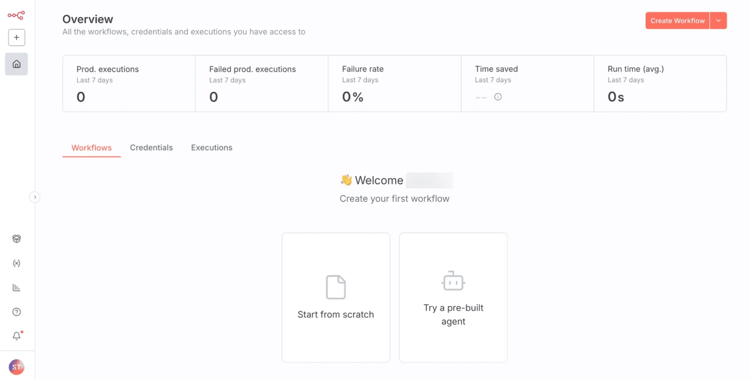Switch to the Workflows tab

click(91, 148)
